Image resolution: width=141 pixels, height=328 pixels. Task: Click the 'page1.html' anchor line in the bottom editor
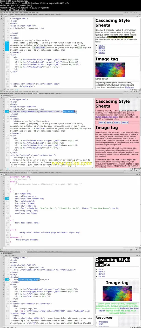pos(47,289)
